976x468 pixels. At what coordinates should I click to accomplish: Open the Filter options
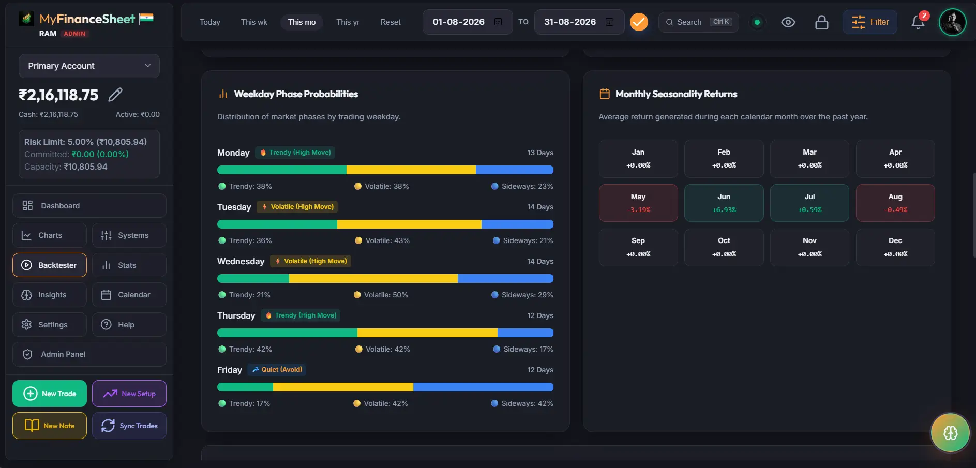click(870, 22)
